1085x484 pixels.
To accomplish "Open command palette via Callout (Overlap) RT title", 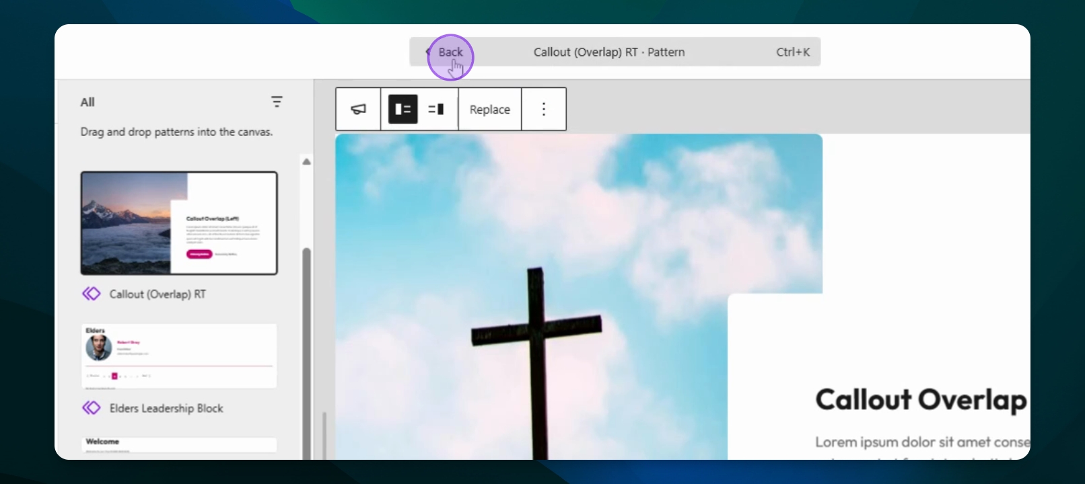I will click(x=608, y=52).
